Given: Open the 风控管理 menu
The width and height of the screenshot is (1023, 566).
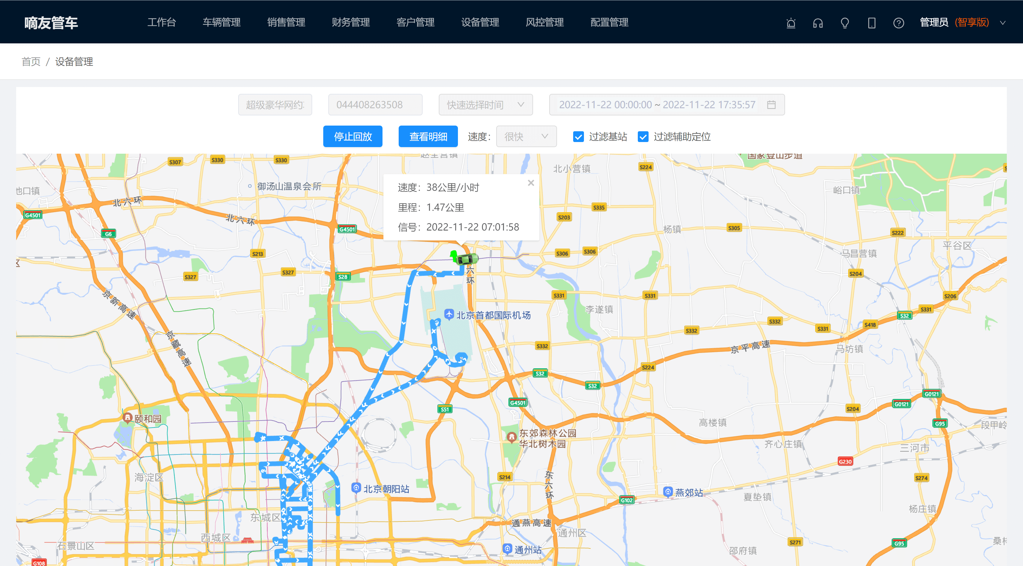Looking at the screenshot, I should [545, 23].
